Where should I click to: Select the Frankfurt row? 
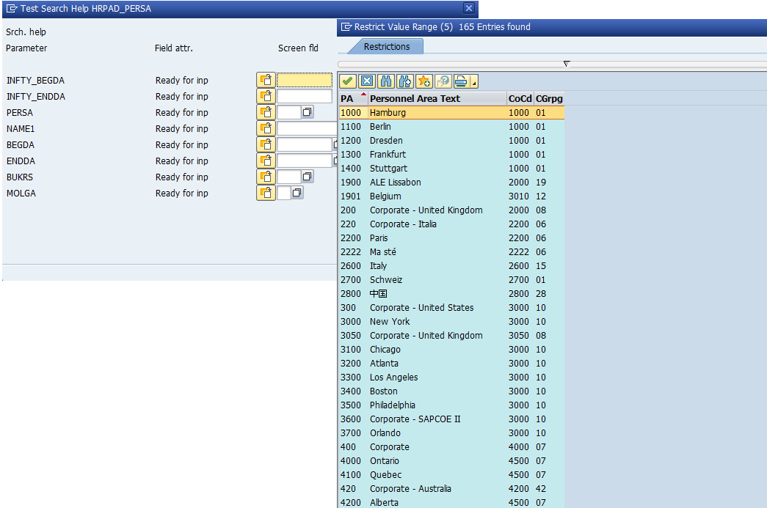pyautogui.click(x=451, y=155)
